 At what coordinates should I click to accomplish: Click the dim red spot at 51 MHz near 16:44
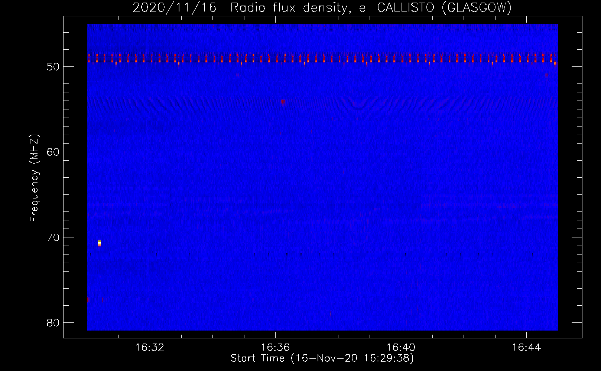tap(546, 75)
